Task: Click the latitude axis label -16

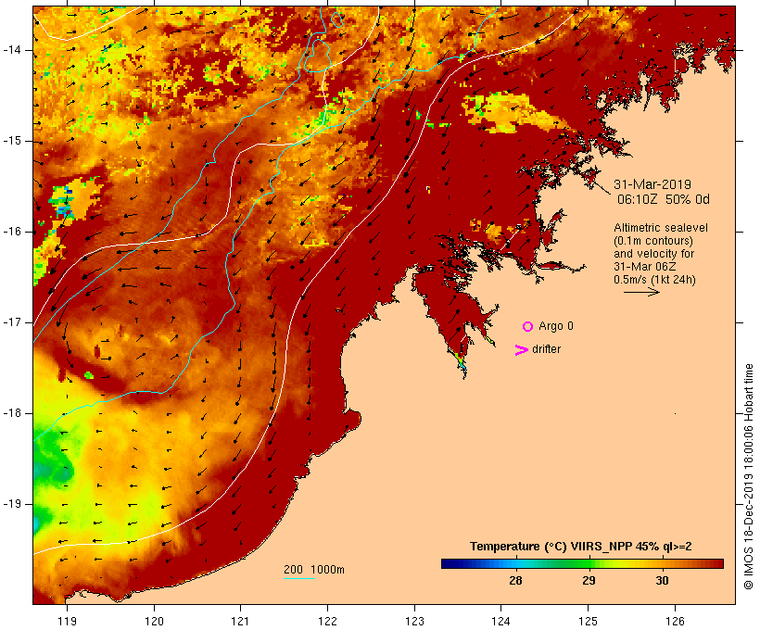Action: 12,232
